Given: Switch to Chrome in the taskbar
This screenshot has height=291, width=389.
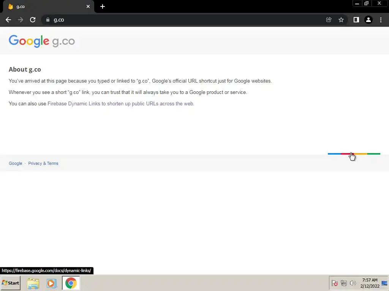Looking at the screenshot, I should coord(71,283).
